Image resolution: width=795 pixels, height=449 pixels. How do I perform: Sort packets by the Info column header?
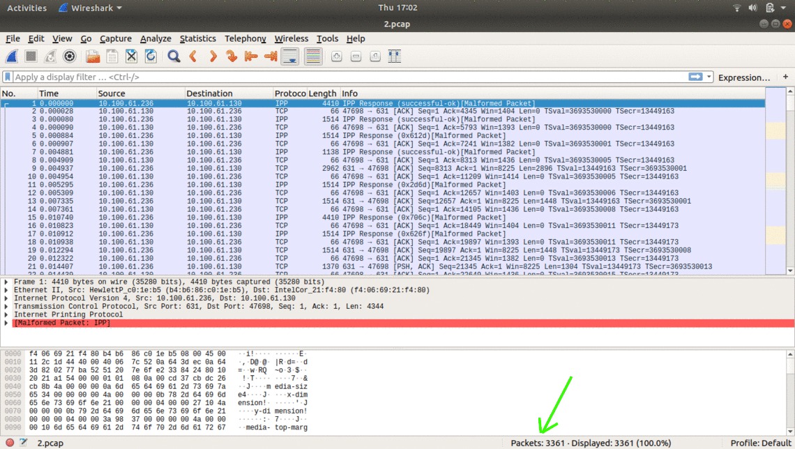552,93
